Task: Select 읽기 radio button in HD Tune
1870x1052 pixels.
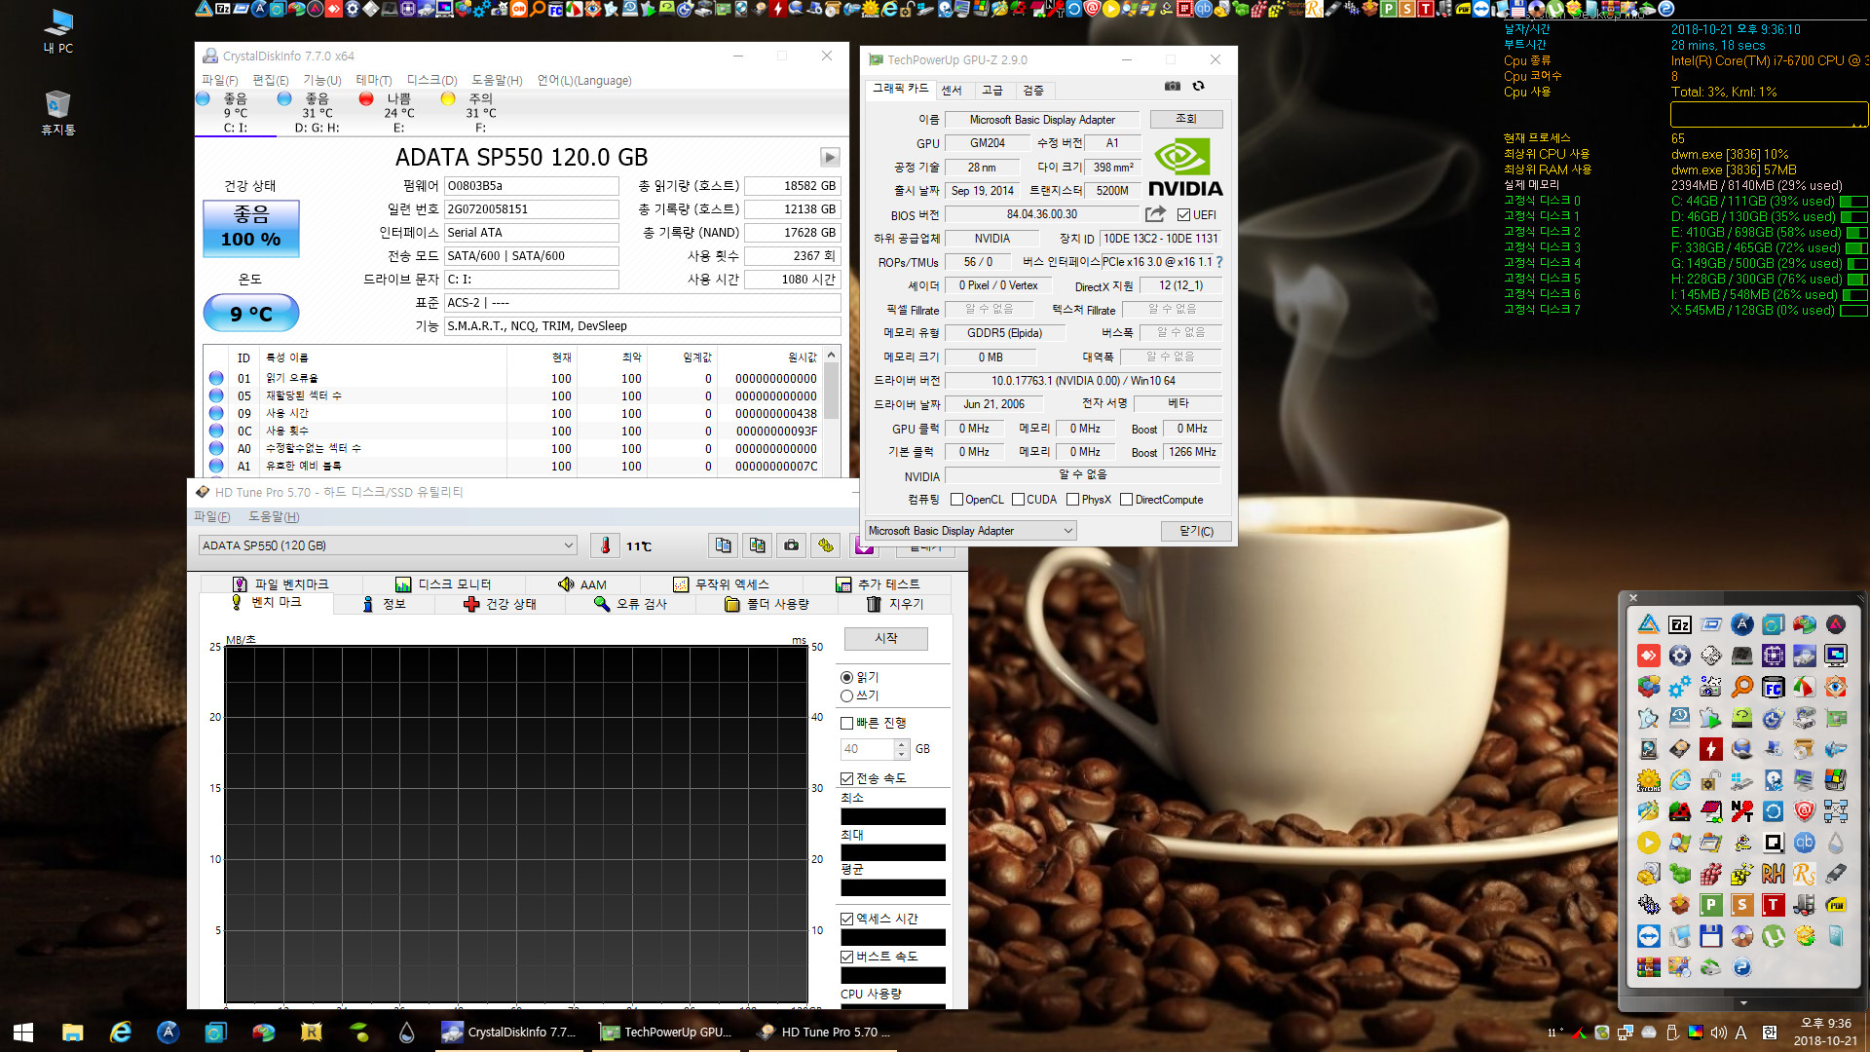Action: click(x=846, y=678)
